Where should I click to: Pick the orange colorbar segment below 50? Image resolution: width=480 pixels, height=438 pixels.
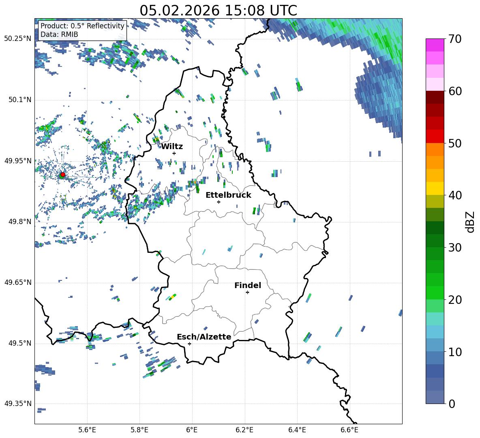click(x=435, y=150)
